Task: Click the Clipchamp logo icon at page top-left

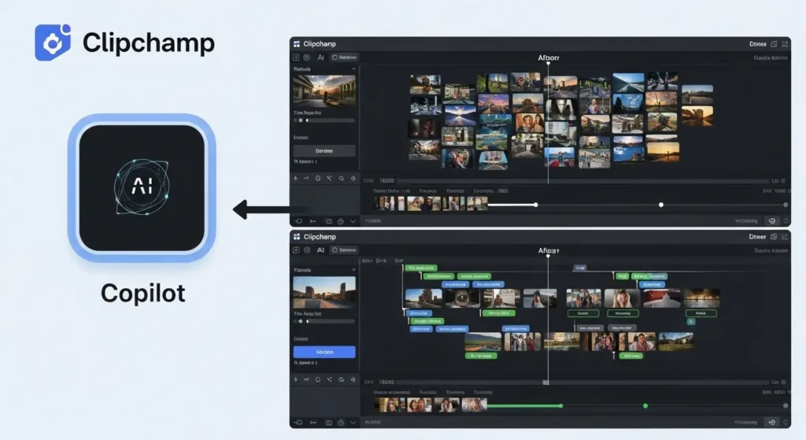Action: tap(53, 43)
